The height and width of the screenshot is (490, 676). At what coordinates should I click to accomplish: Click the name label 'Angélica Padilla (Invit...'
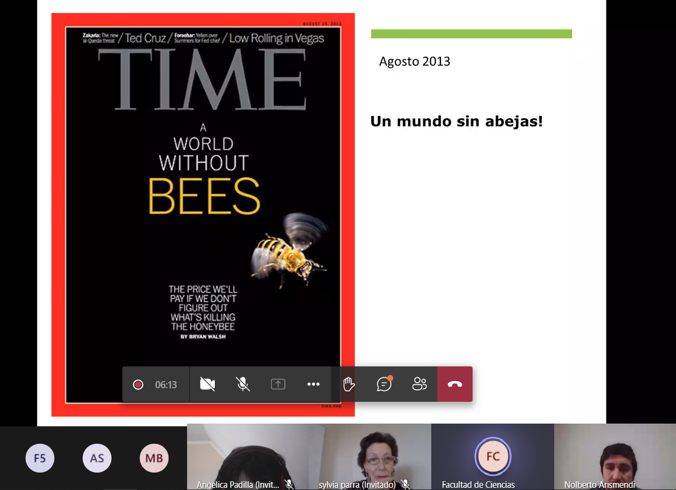click(x=238, y=485)
